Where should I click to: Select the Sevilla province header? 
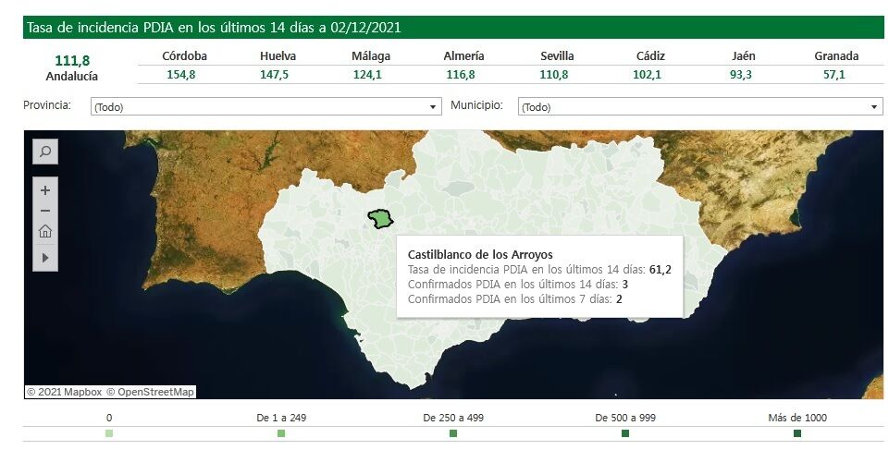(x=557, y=55)
